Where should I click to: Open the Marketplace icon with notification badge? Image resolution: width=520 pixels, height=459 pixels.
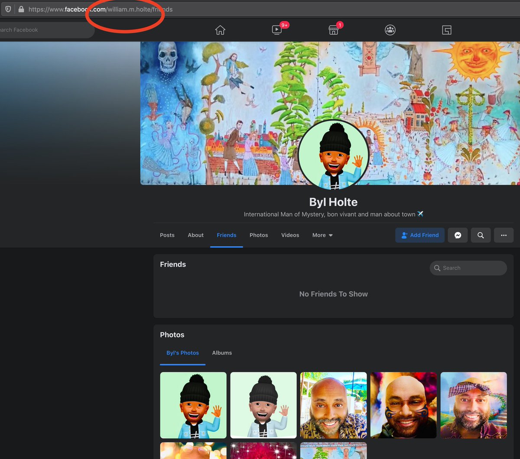tap(333, 30)
